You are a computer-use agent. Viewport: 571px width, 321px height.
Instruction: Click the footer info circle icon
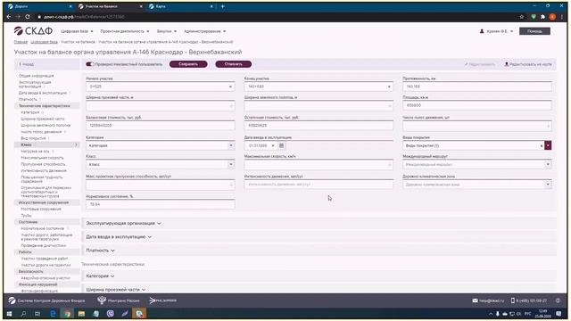(558, 300)
